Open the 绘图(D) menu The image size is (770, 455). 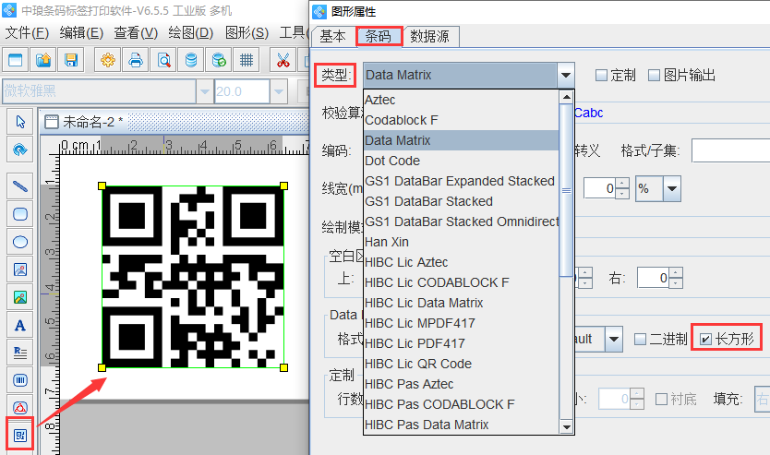point(189,32)
